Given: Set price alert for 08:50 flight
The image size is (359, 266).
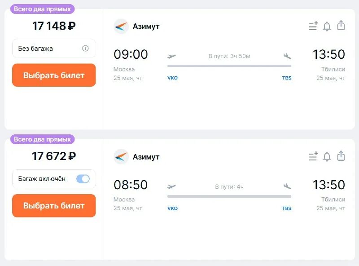Looking at the screenshot, I should click(x=327, y=157).
